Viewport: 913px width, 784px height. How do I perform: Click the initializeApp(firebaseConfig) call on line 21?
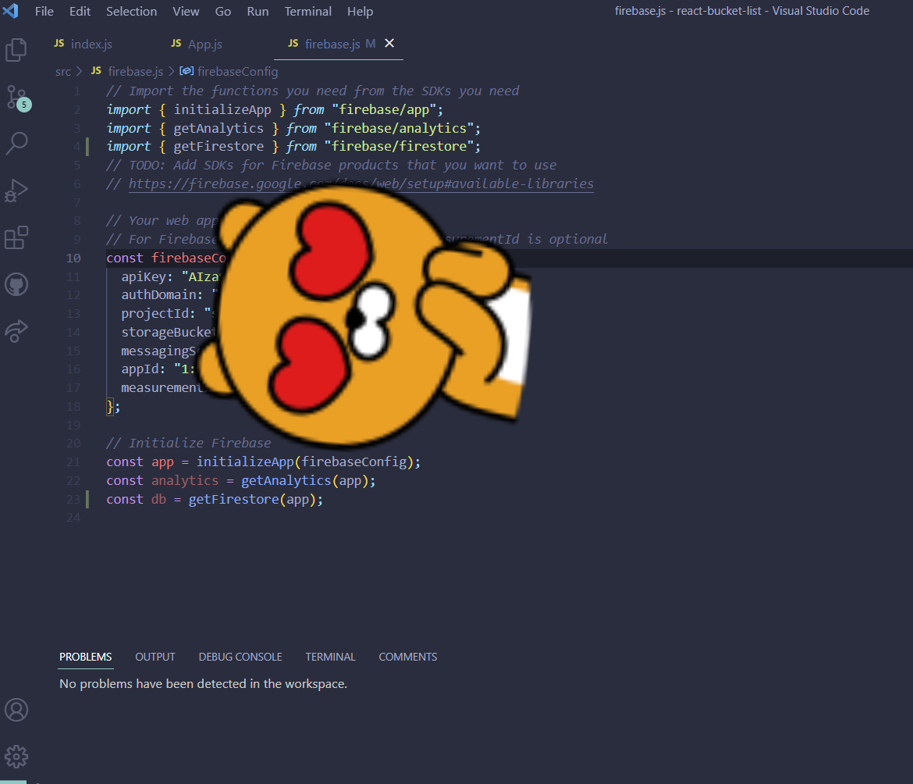(x=304, y=462)
